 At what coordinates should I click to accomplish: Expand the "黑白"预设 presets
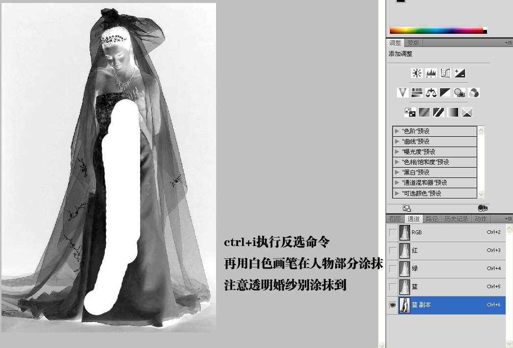[397, 173]
